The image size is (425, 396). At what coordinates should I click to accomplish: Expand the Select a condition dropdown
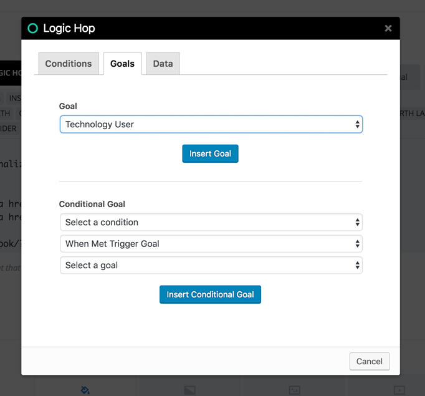coord(211,222)
